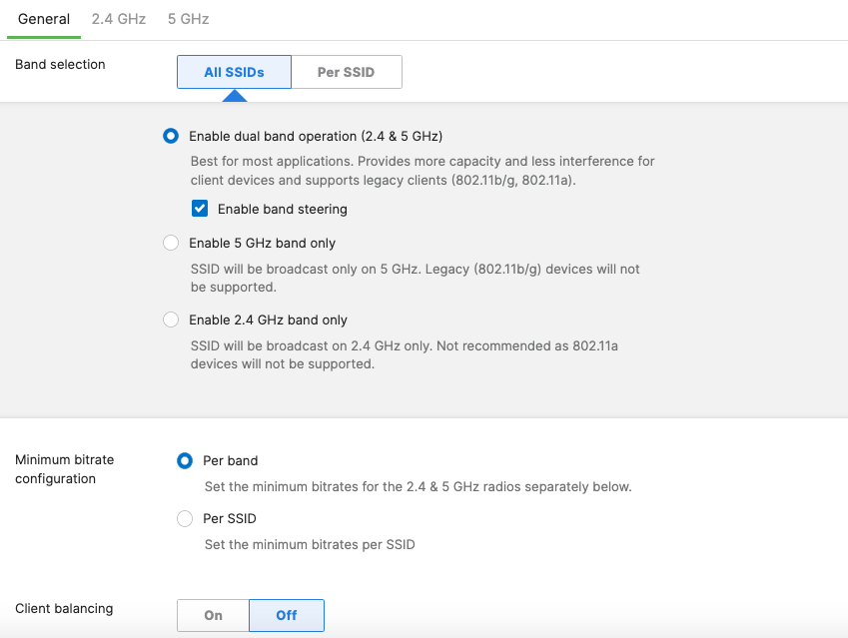Click the Band selection label

tap(60, 64)
